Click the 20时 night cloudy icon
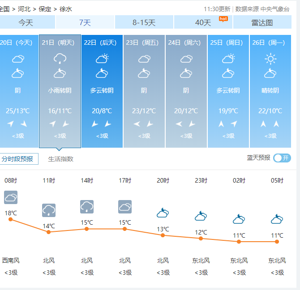 point(163,213)
